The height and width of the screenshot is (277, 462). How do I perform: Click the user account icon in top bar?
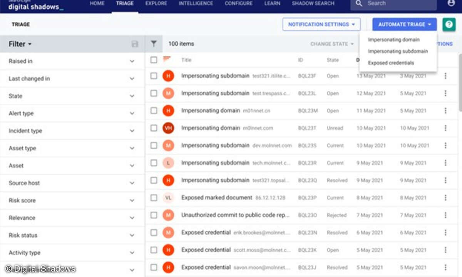(x=451, y=3)
